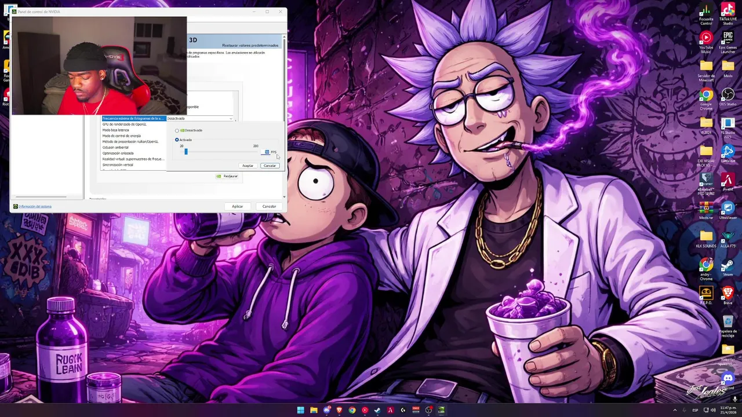Open the Papelera de reciclaje

(728, 327)
